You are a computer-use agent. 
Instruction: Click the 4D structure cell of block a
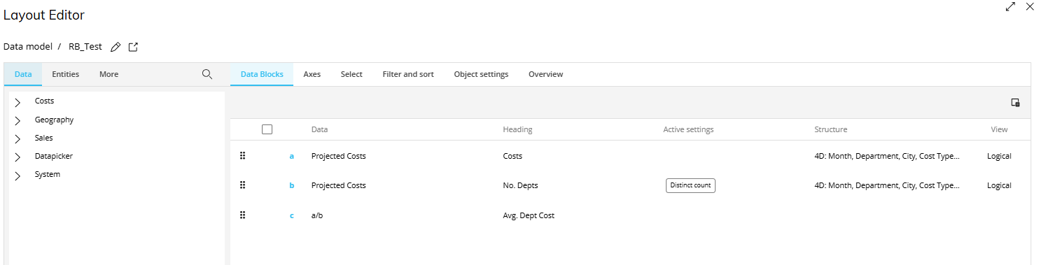click(x=887, y=156)
